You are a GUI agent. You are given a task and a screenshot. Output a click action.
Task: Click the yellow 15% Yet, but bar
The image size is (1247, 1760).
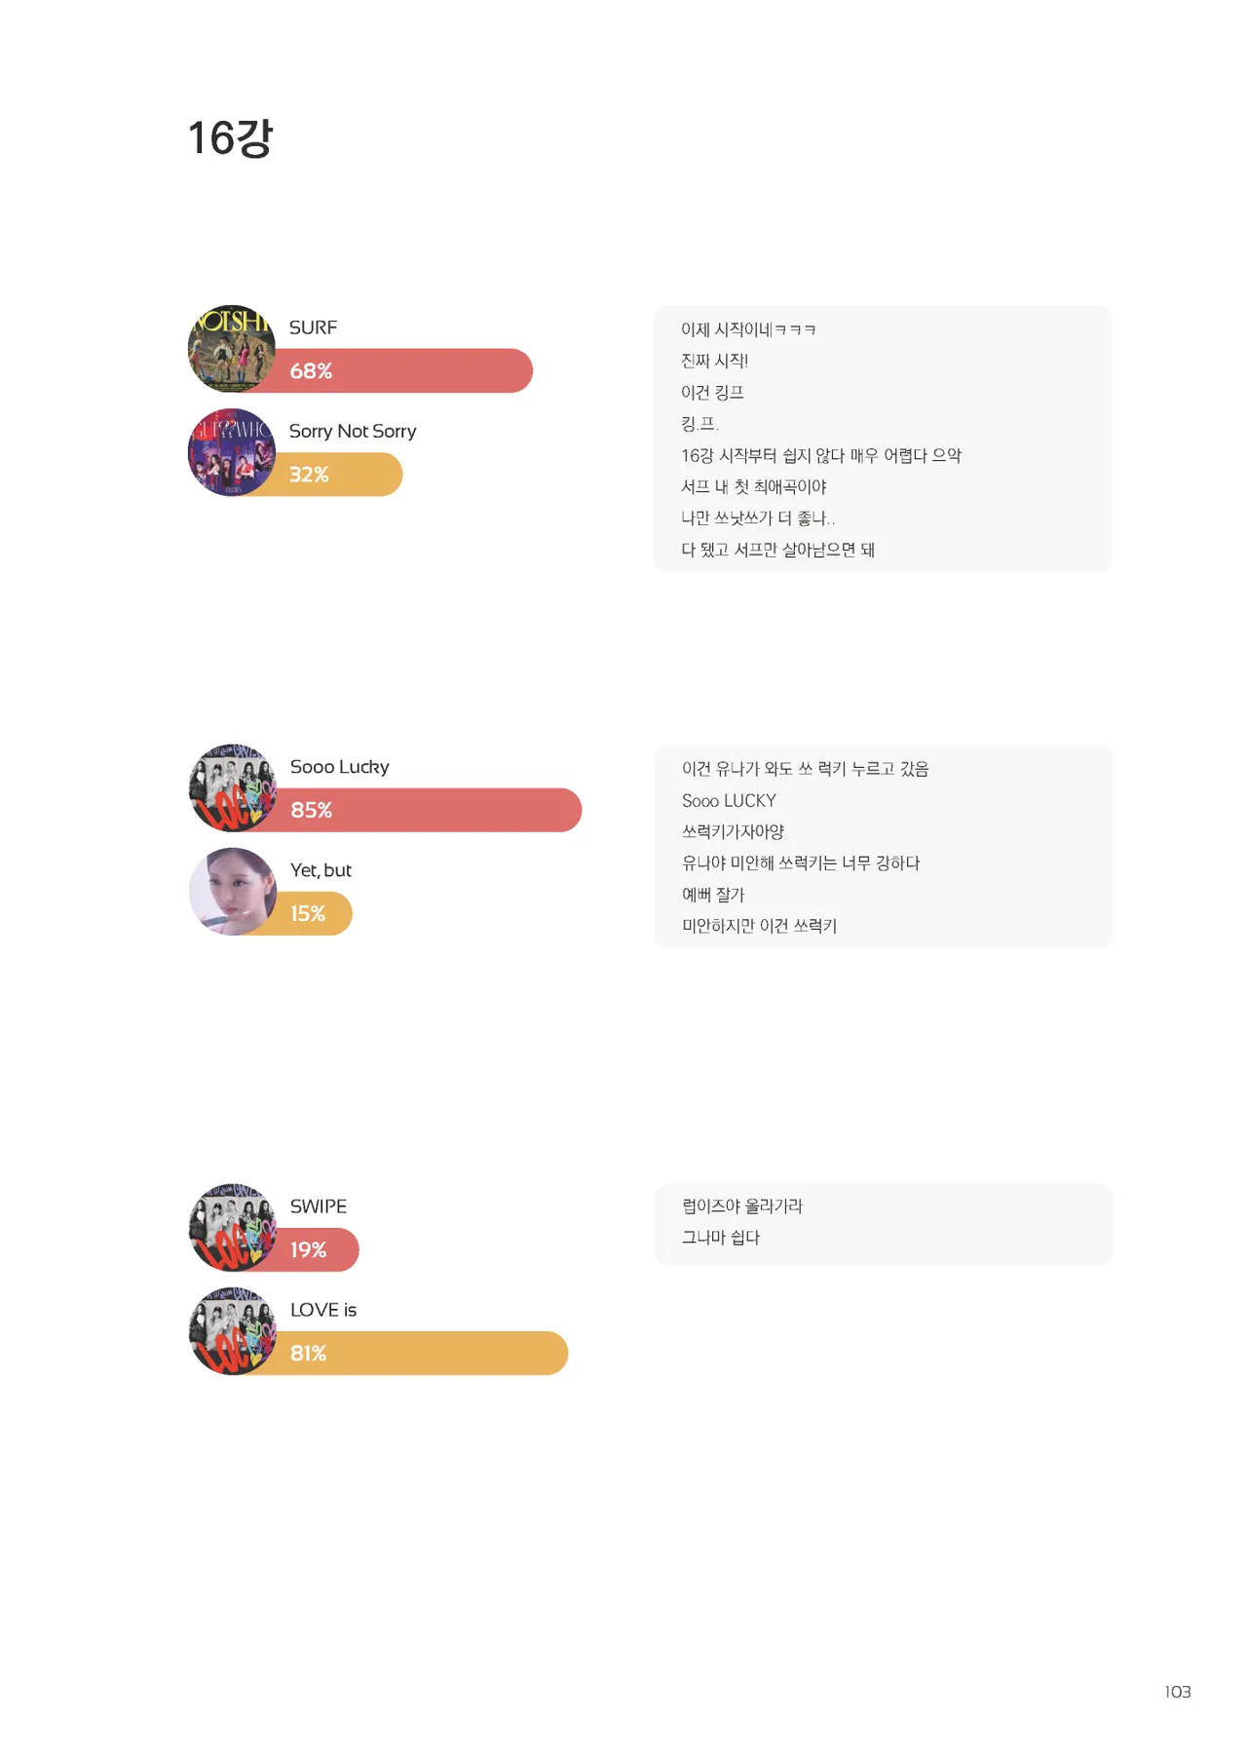(318, 914)
